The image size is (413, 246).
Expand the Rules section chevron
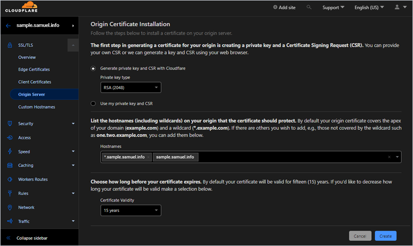click(73, 193)
